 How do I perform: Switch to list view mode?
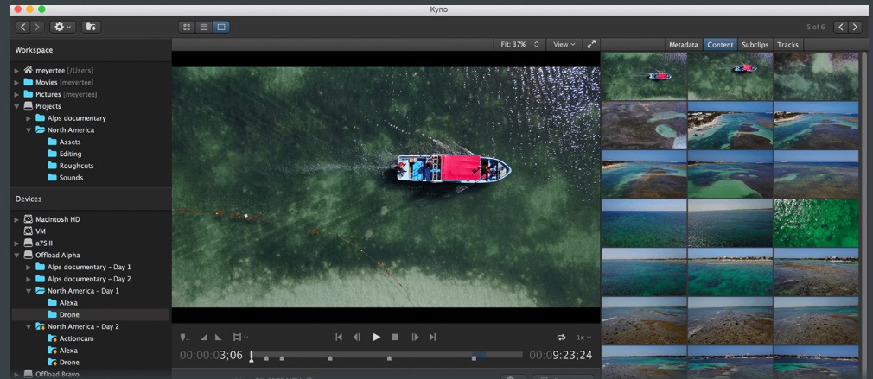[x=204, y=27]
